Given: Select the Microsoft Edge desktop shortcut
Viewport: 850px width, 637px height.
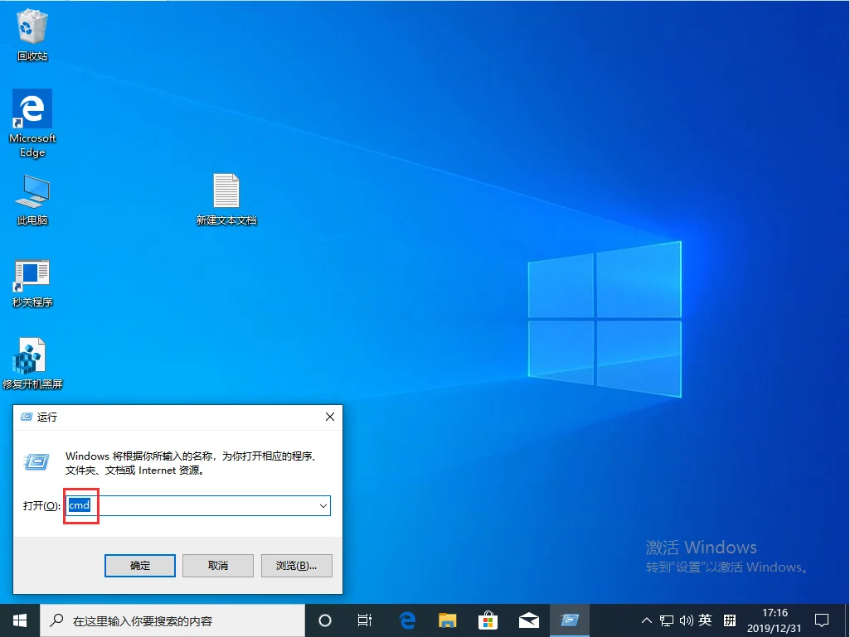Looking at the screenshot, I should click(32, 123).
